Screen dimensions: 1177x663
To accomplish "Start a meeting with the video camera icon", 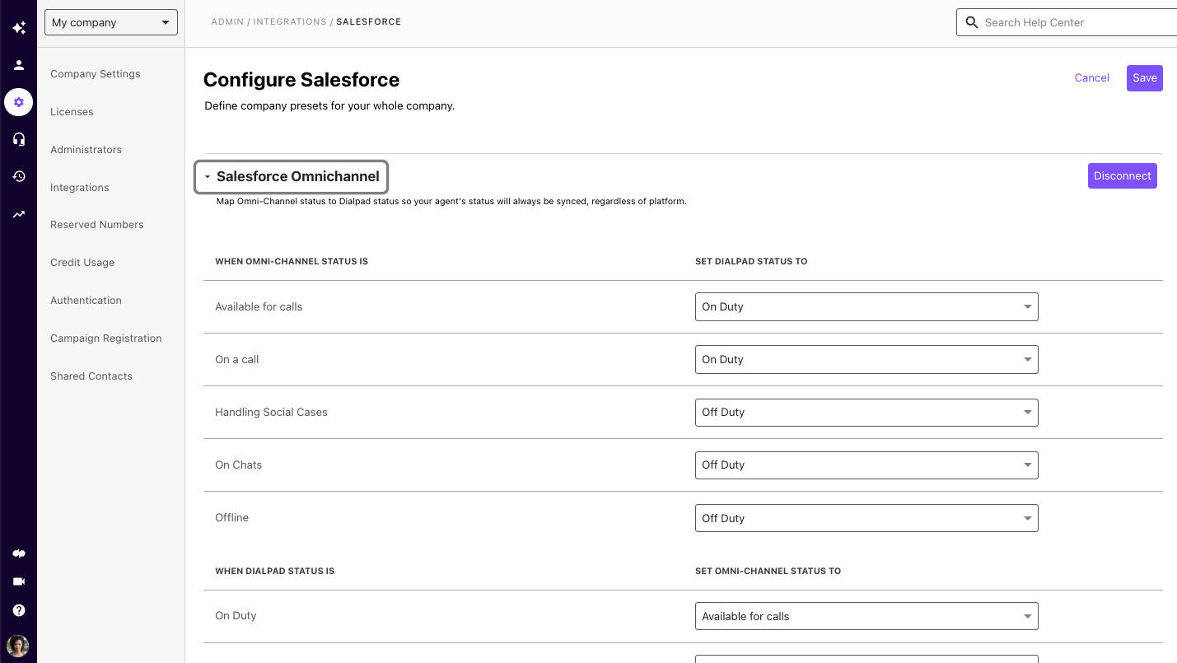I will click(18, 581).
